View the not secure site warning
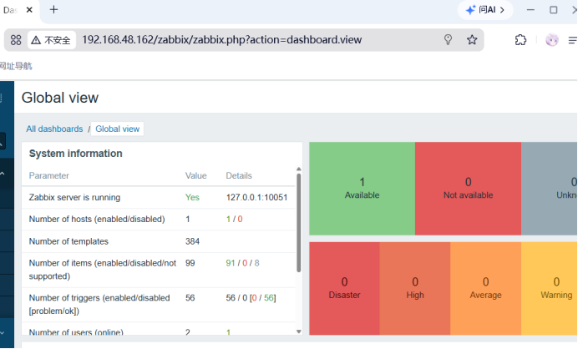Screen dimensions: 578x349 (x=51, y=40)
